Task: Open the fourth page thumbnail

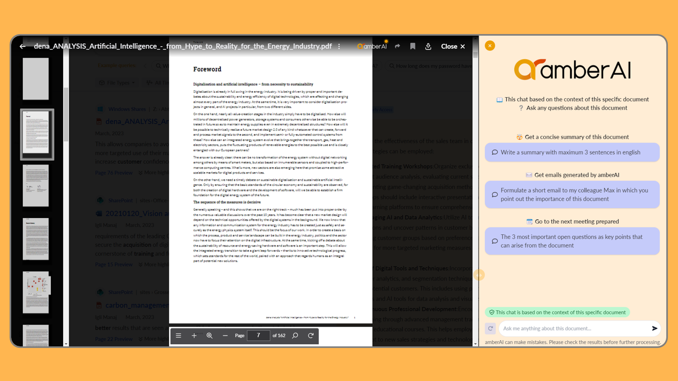Action: coord(36,239)
